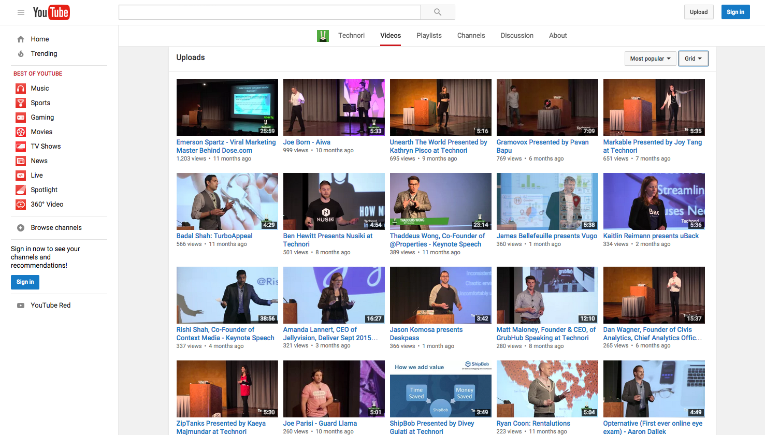The width and height of the screenshot is (765, 435).
Task: Switch to the Videos tab
Action: 391,36
